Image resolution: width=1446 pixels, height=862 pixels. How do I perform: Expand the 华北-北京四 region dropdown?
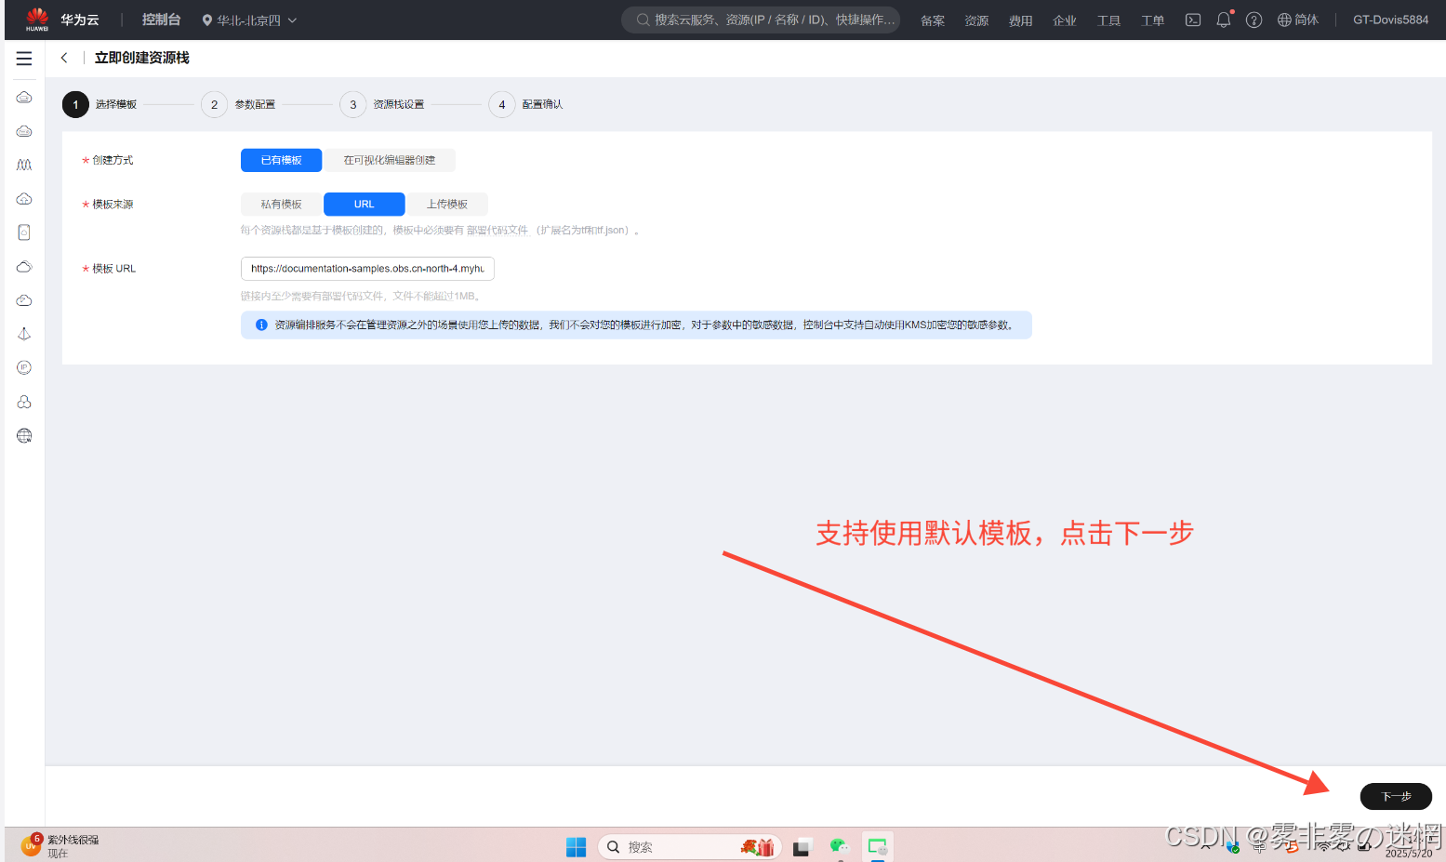coord(249,20)
